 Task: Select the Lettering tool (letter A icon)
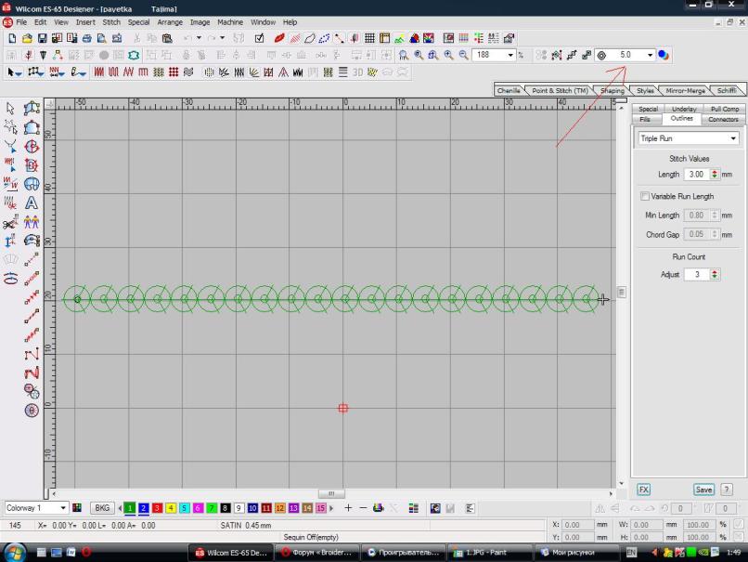point(32,203)
